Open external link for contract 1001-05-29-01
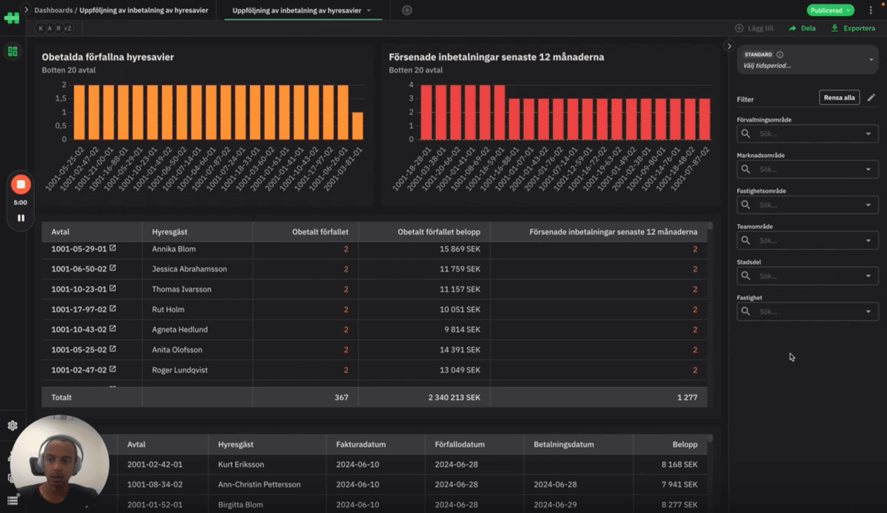This screenshot has width=887, height=513. click(113, 248)
